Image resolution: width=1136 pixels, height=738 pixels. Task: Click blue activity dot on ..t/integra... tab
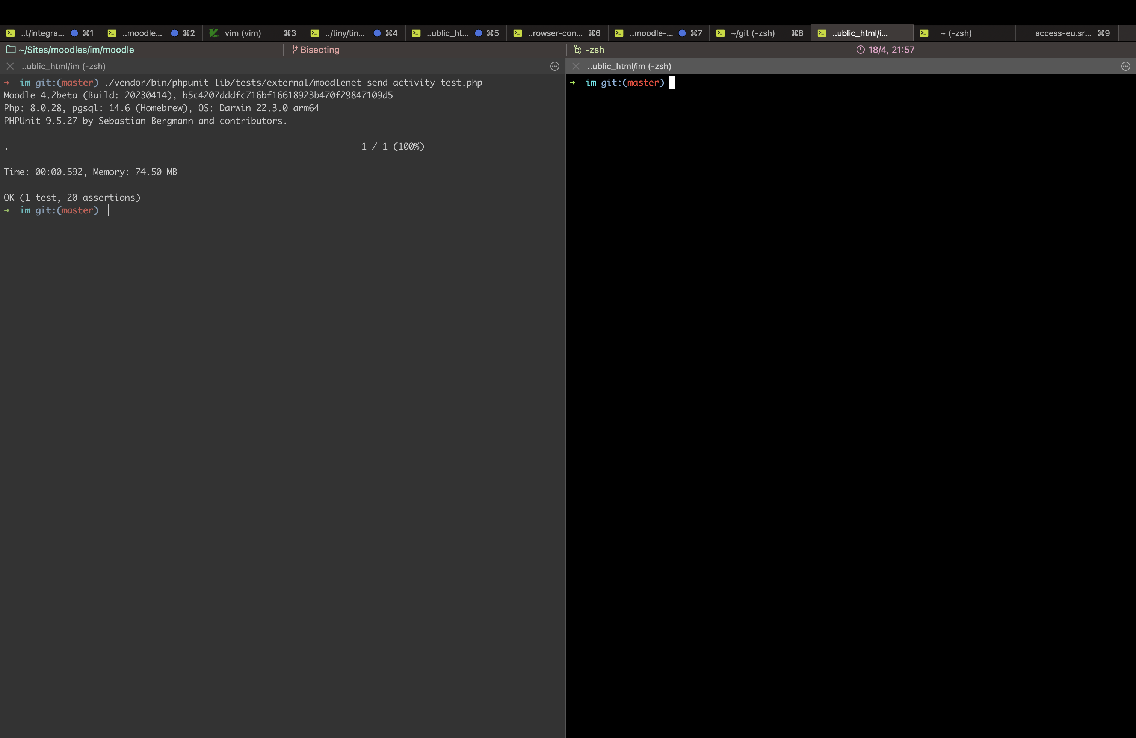coord(74,33)
